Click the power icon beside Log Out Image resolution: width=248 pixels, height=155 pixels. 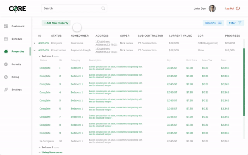click(238, 8)
